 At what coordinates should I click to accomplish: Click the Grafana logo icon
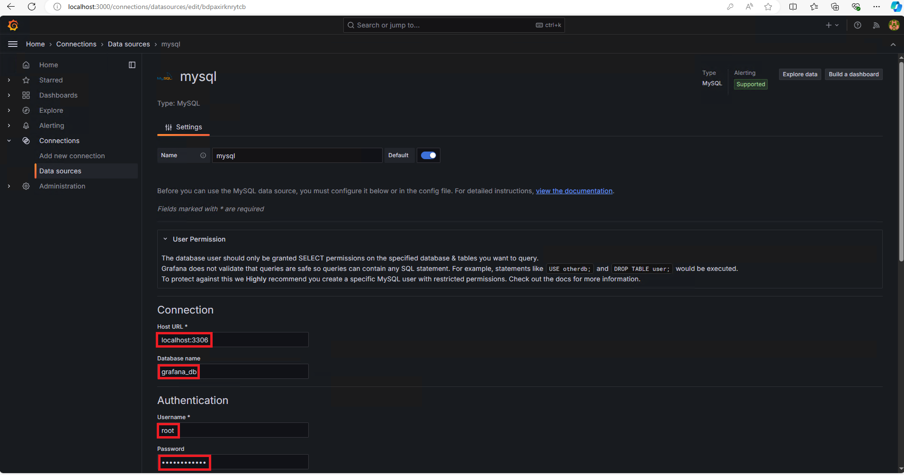point(13,25)
